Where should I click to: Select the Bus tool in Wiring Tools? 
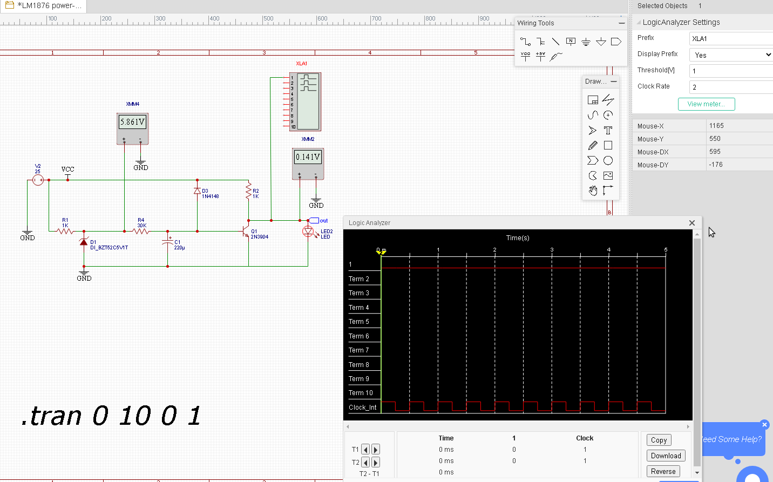pos(540,42)
